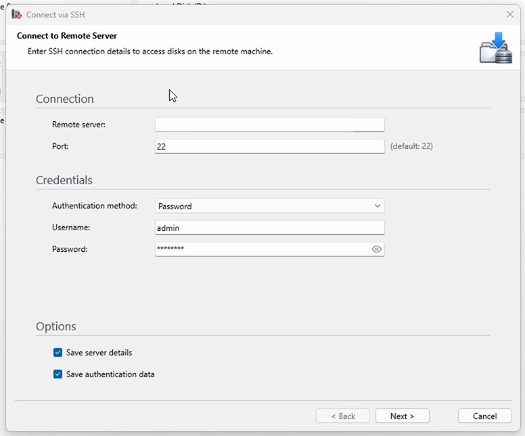Screen dimensions: 525x436
Task: Click the disabled Back button
Action: (x=343, y=416)
